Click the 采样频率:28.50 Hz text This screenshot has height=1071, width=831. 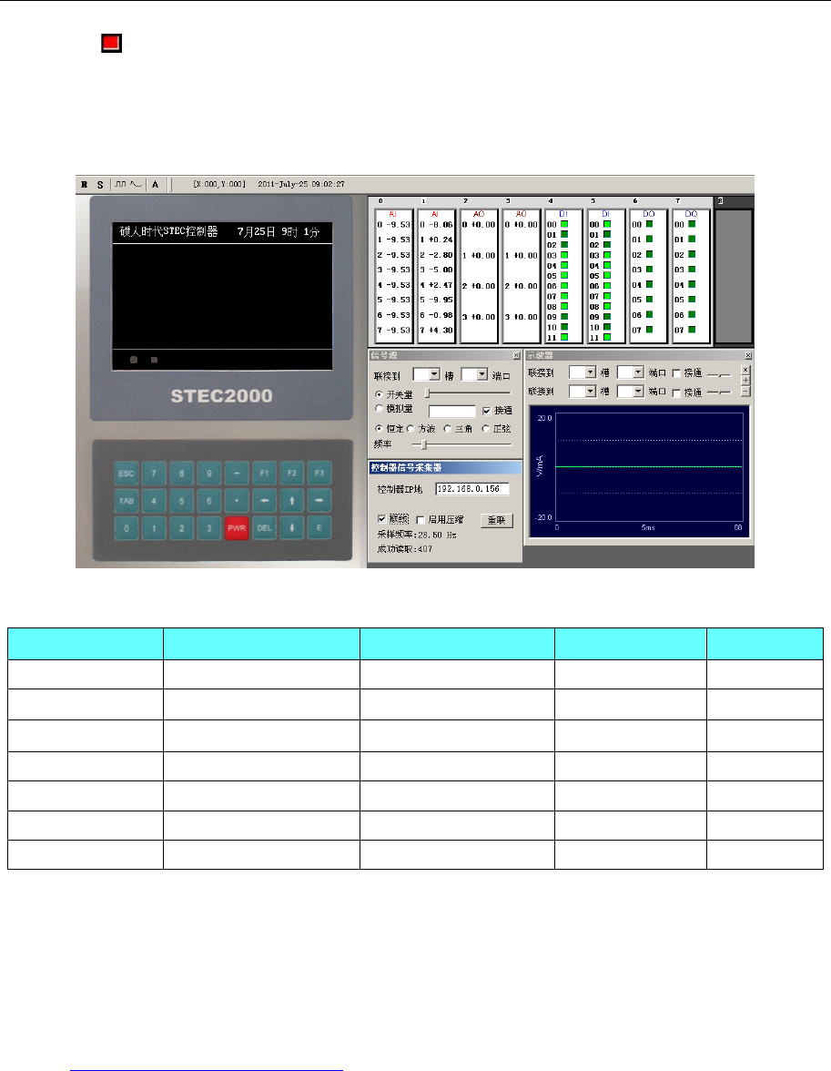[x=417, y=535]
